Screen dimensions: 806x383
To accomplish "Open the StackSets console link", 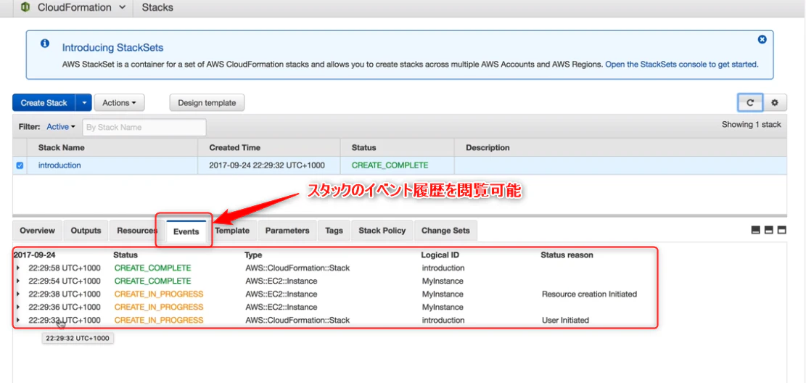I will 681,65.
